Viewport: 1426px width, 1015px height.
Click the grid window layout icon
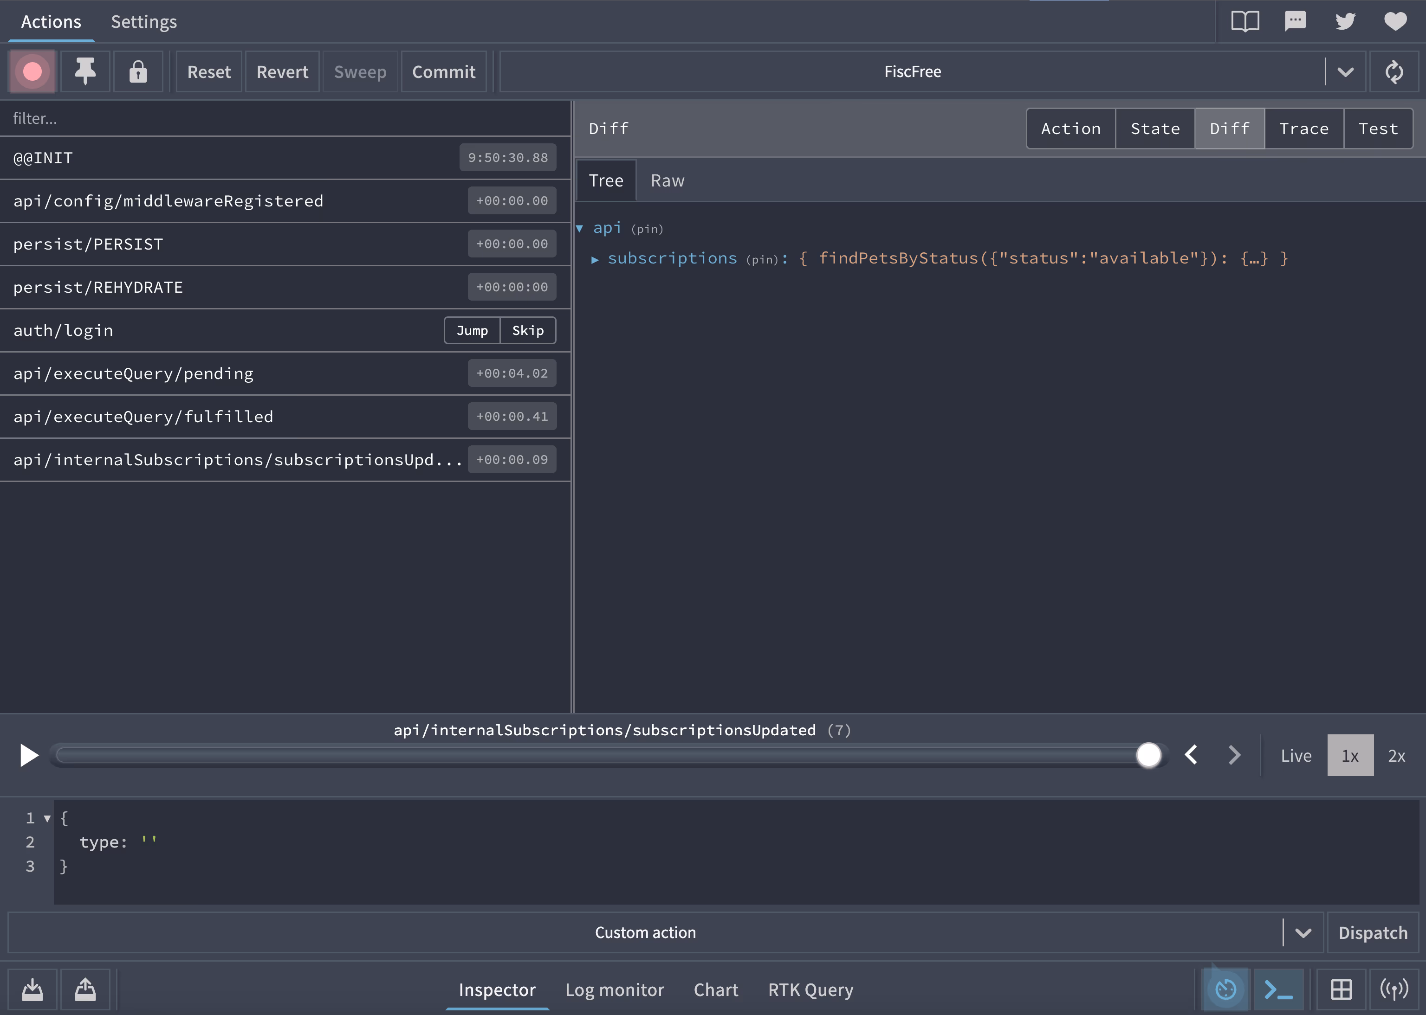[x=1341, y=989]
